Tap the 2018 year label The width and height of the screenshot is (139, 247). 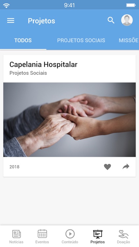pyautogui.click(x=14, y=167)
